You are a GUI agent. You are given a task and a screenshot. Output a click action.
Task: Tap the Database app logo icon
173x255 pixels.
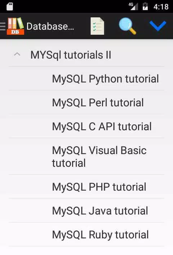point(15,26)
